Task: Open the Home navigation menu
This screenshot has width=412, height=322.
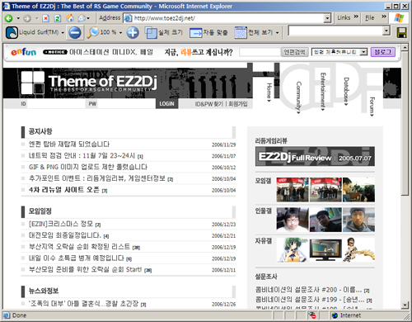Action: (269, 92)
